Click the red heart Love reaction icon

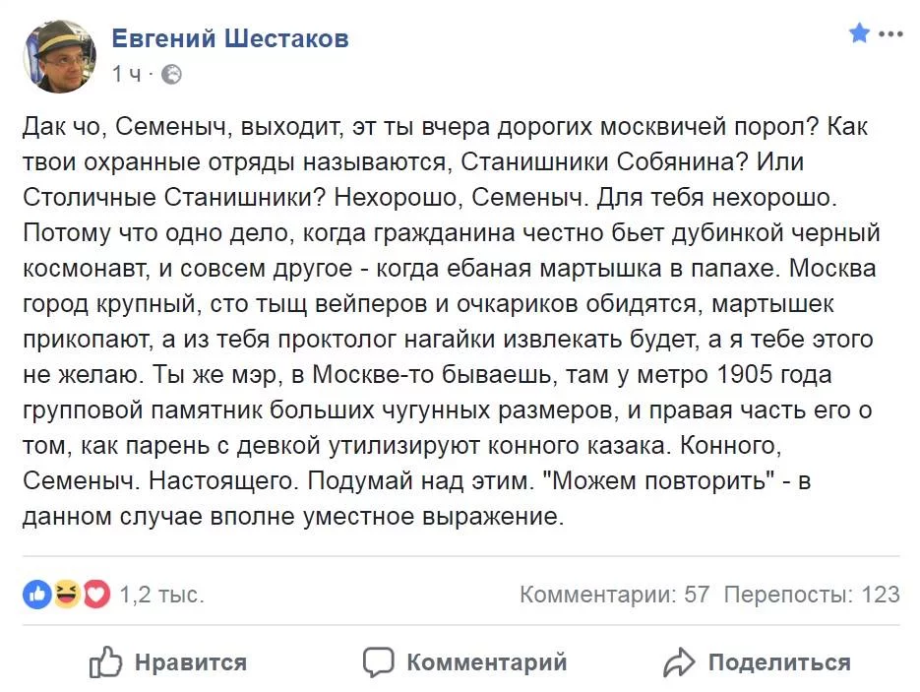(96, 594)
